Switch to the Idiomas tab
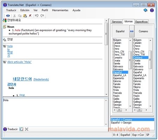Screen dimensions: 158x140 129,21
